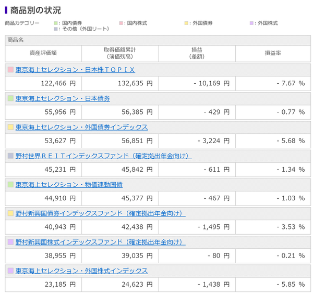313x294 pixels.
Task: Open 東京海上セレクション・日本債券 fund link
Action: 63,98
